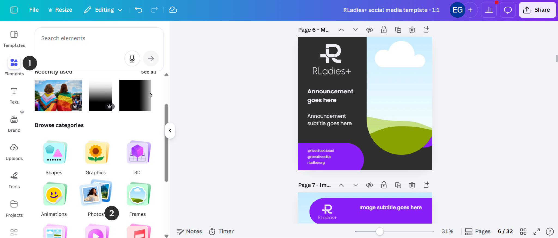558x238 pixels.
Task: Delete Page 6 with trash icon
Action: point(412,30)
